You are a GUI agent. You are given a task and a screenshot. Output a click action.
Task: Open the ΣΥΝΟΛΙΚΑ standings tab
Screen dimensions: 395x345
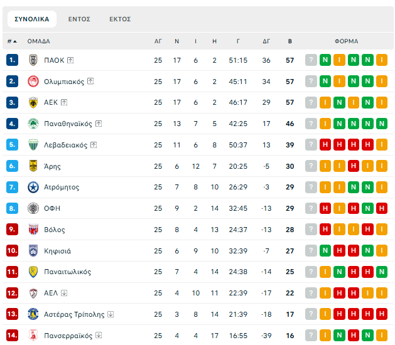tap(31, 19)
